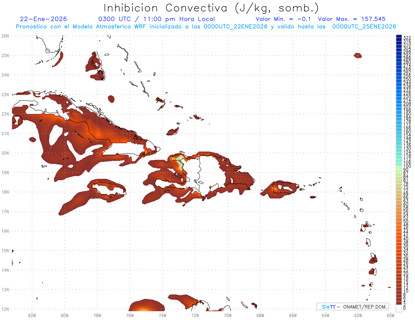This screenshot has width=415, height=320.
Task: Click the 'Valor Max. = 157.545' readout
Action: click(x=352, y=19)
